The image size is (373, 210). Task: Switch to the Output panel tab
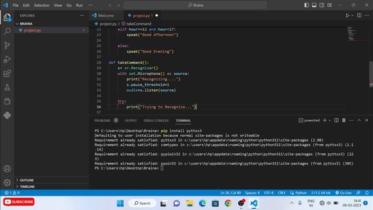(x=131, y=121)
